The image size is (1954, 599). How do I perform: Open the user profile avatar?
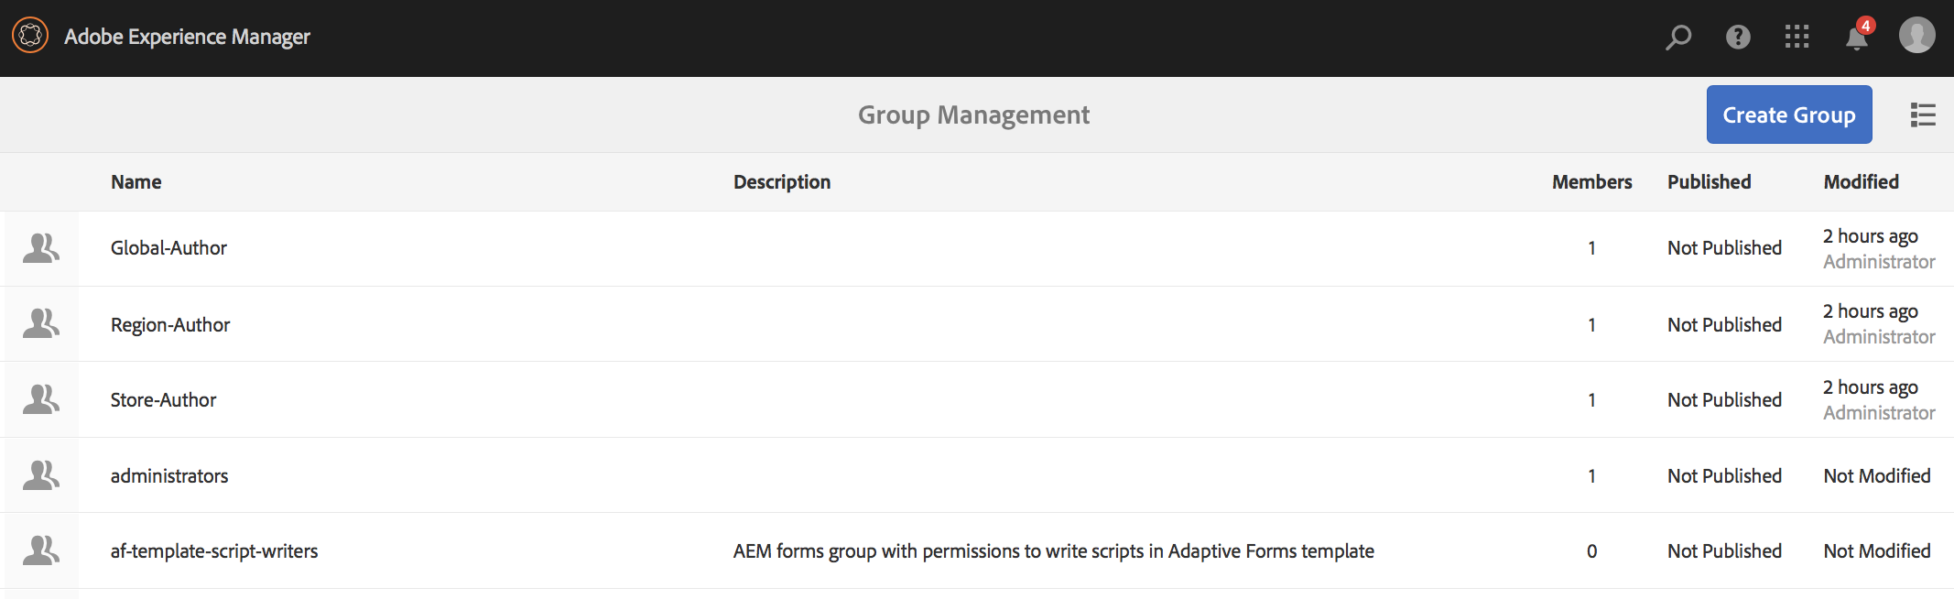(x=1916, y=36)
